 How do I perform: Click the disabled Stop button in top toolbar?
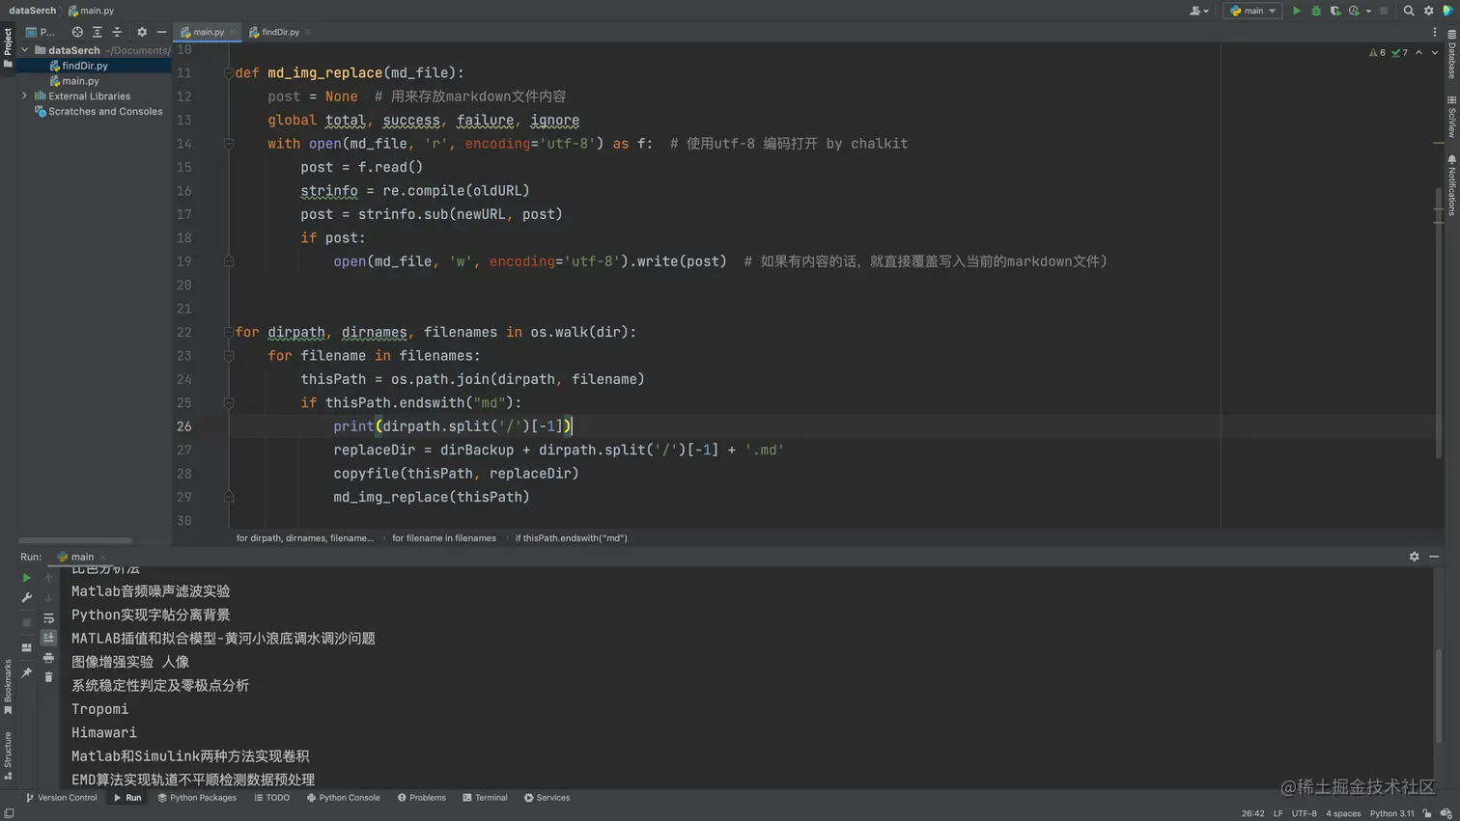point(1384,11)
